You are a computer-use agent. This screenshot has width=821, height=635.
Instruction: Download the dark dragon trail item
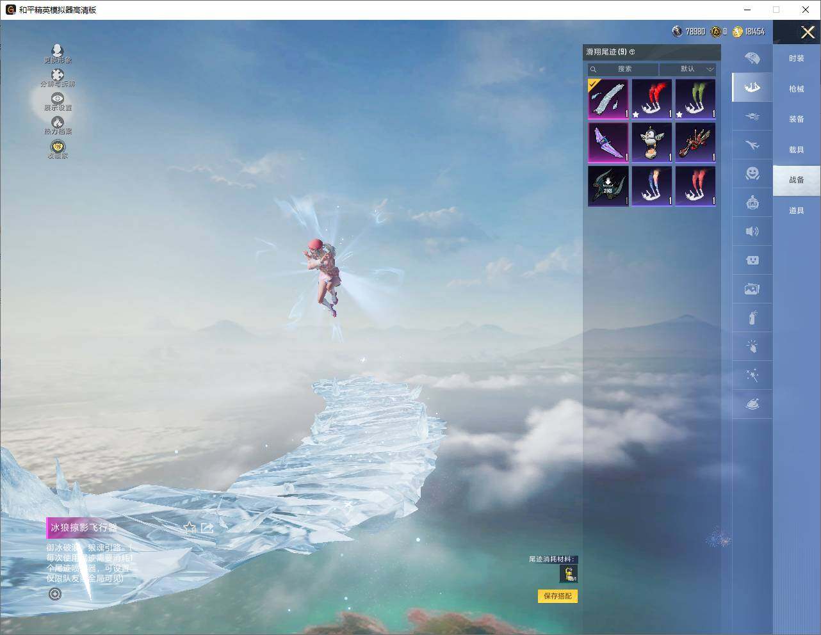[608, 186]
